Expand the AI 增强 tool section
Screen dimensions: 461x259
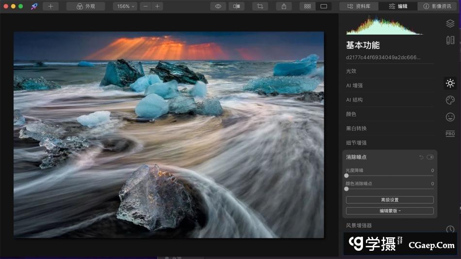coord(354,85)
